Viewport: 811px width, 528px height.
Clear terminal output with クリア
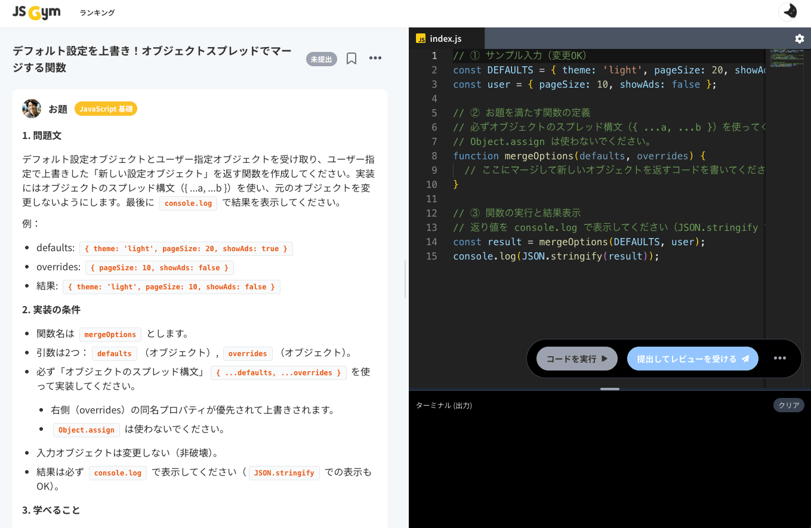click(788, 405)
